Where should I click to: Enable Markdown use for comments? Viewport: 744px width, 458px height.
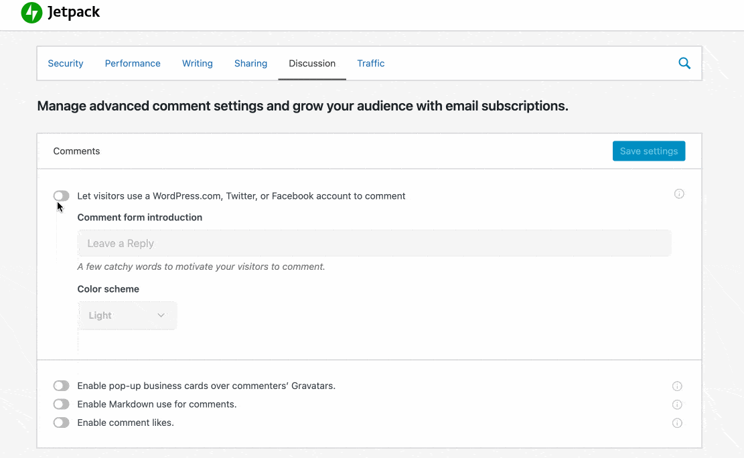coord(61,404)
